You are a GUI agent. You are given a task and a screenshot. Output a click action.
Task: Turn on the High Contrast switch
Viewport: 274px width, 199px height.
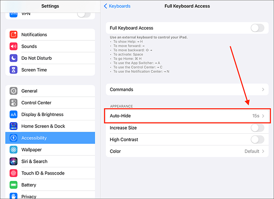click(x=258, y=140)
